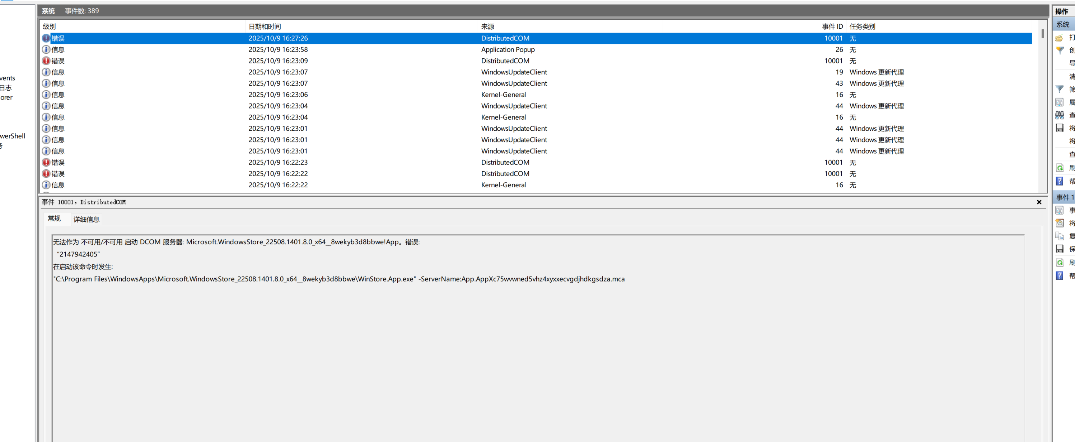
Task: Click info icon on the 16:23:06 Kernel-General row
Action: coord(46,95)
